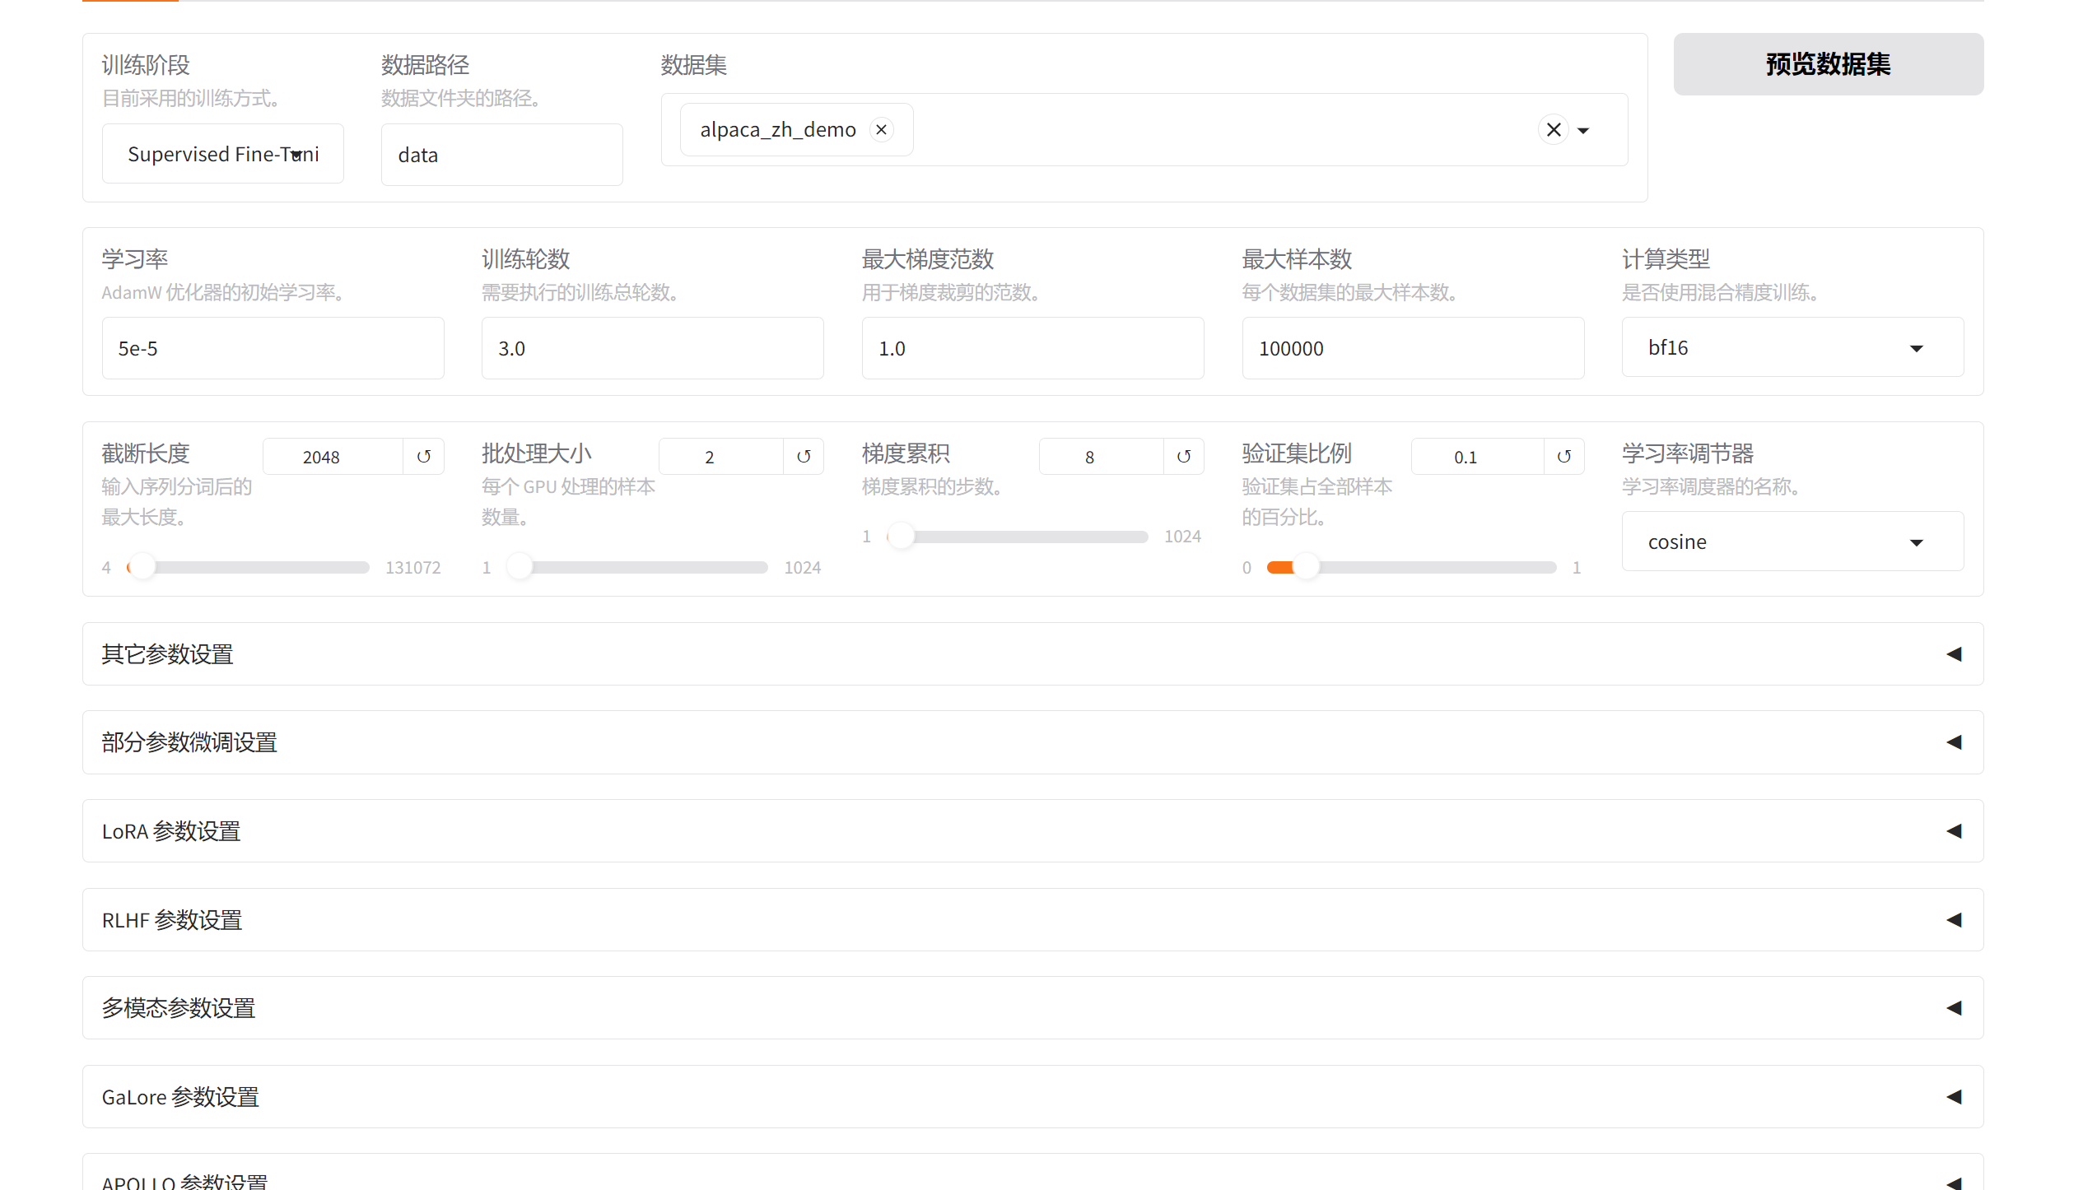Remove the alpaca_zh_demo dataset tag
Viewport: 2097px width, 1190px height.
[882, 130]
